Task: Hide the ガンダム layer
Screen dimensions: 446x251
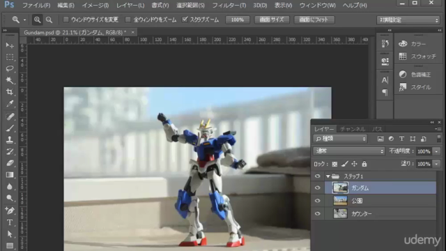Action: click(318, 188)
